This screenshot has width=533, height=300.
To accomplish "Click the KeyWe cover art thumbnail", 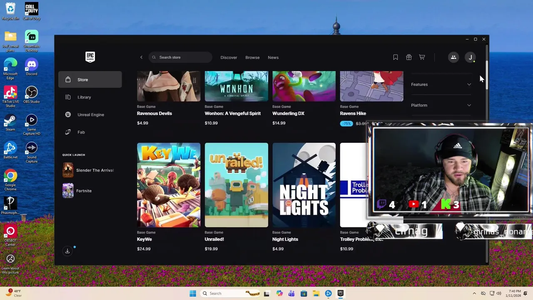I will [169, 185].
